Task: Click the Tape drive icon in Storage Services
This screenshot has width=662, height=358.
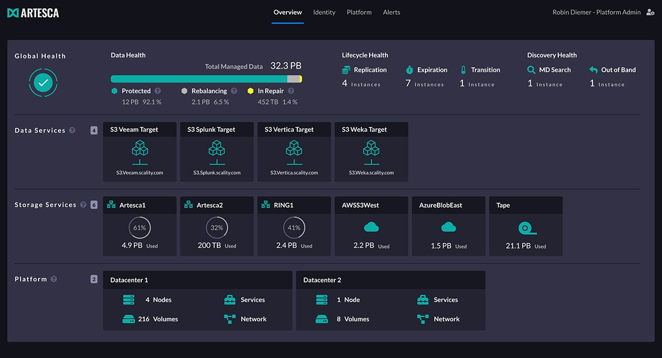Action: coord(526,227)
